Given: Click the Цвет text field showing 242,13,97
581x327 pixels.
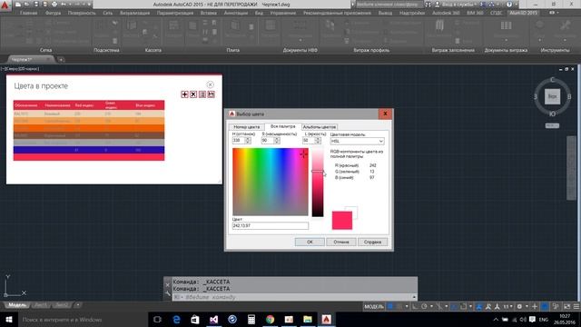Looking at the screenshot, I should tap(271, 225).
